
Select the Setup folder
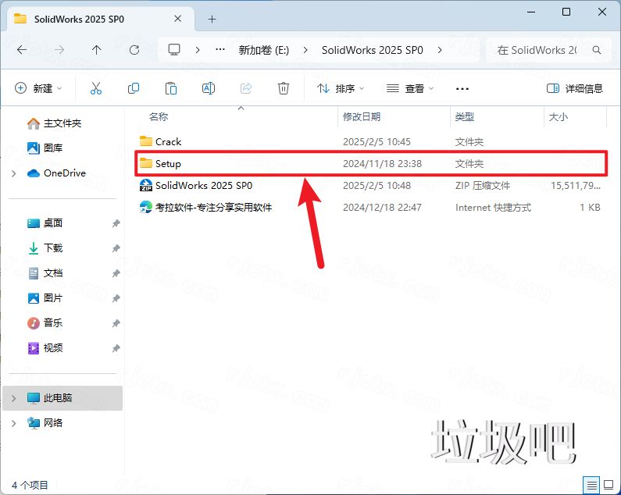pyautogui.click(x=370, y=163)
